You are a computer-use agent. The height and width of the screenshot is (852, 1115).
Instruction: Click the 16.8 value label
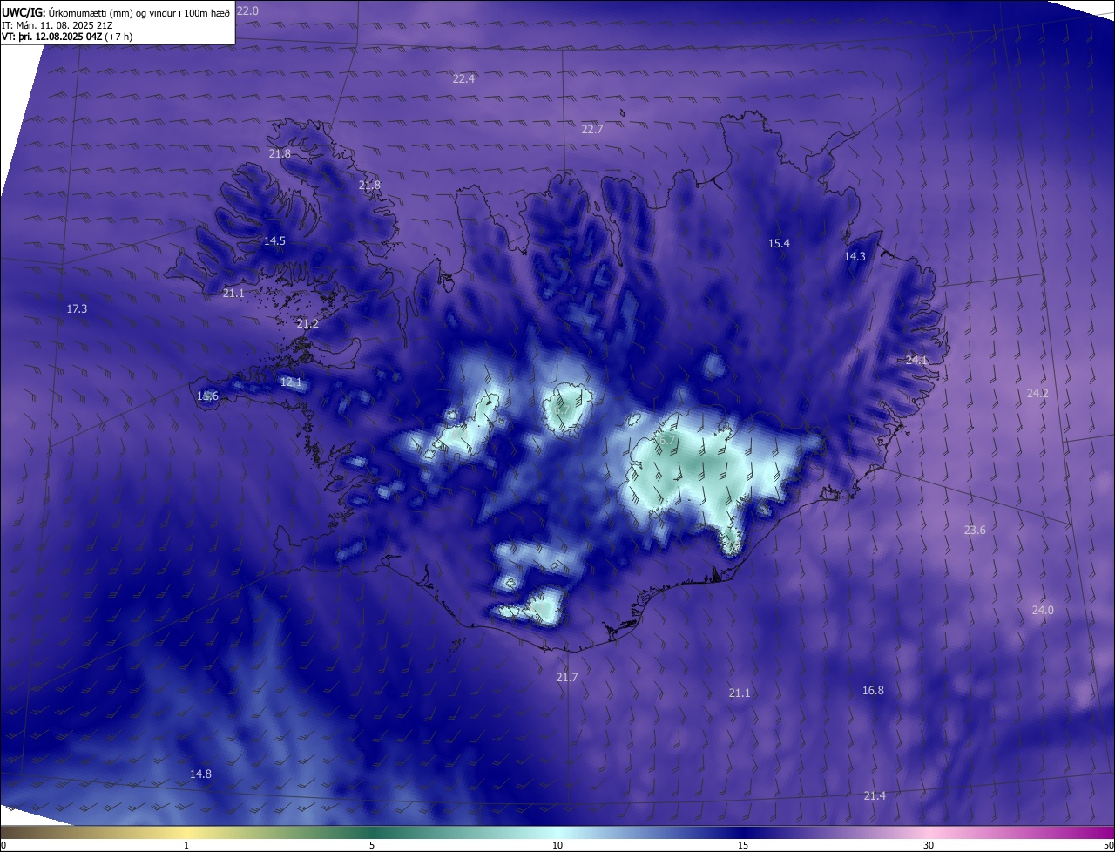pos(873,690)
